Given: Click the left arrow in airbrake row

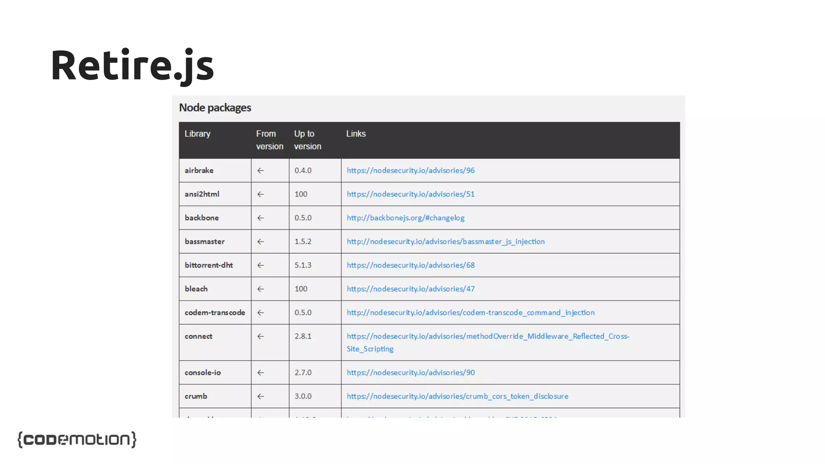Looking at the screenshot, I should tap(261, 171).
